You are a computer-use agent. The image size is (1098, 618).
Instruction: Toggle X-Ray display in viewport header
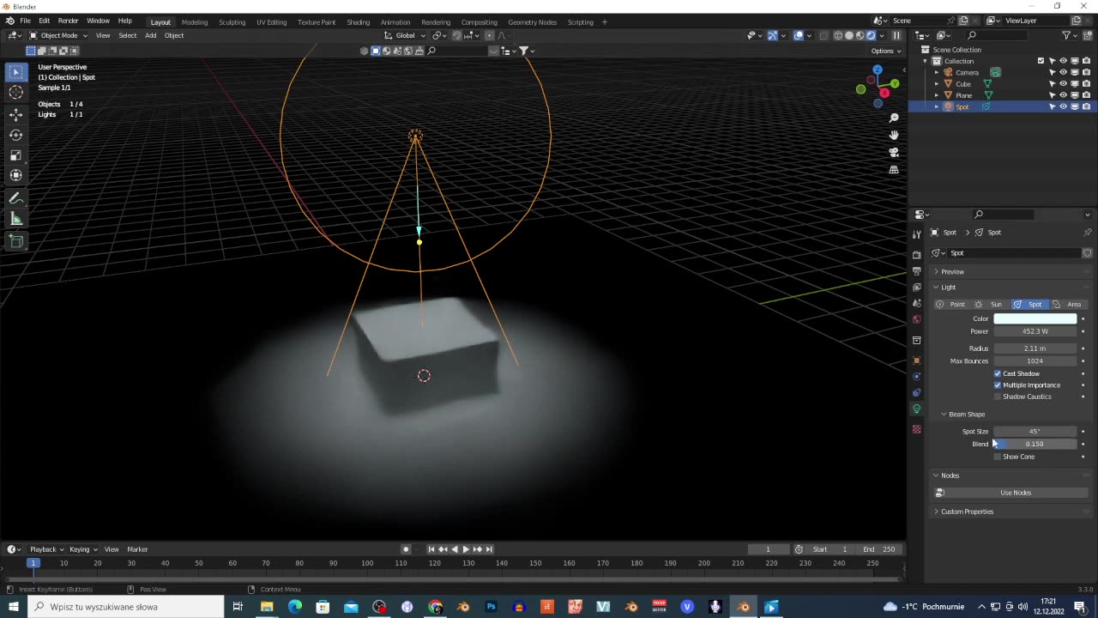(x=823, y=35)
